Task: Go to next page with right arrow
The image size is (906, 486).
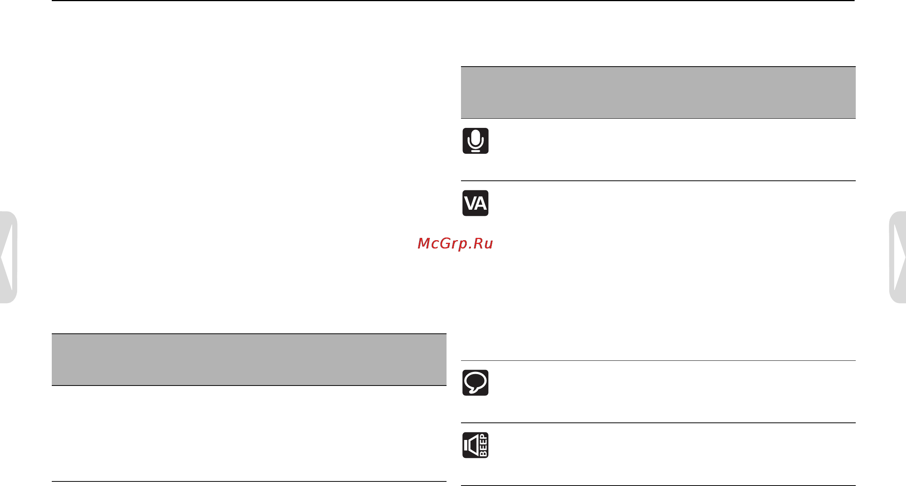Action: point(899,257)
